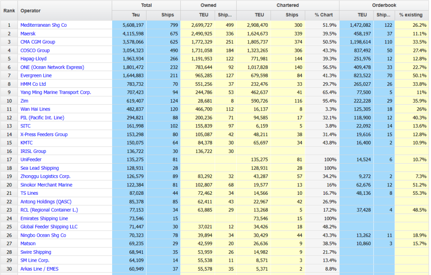Click the UniFeeder link

[31, 159]
